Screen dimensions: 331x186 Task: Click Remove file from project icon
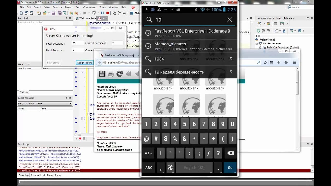[x=76, y=13]
